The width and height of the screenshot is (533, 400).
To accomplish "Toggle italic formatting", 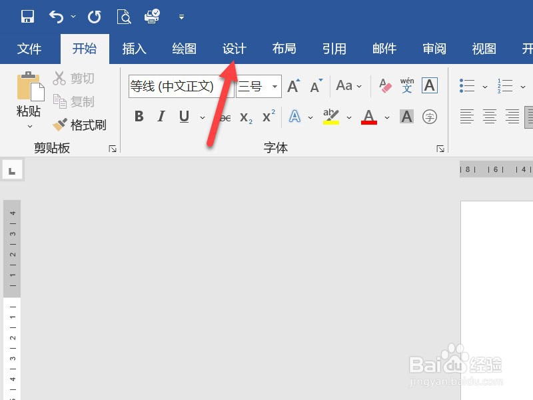I will point(161,116).
